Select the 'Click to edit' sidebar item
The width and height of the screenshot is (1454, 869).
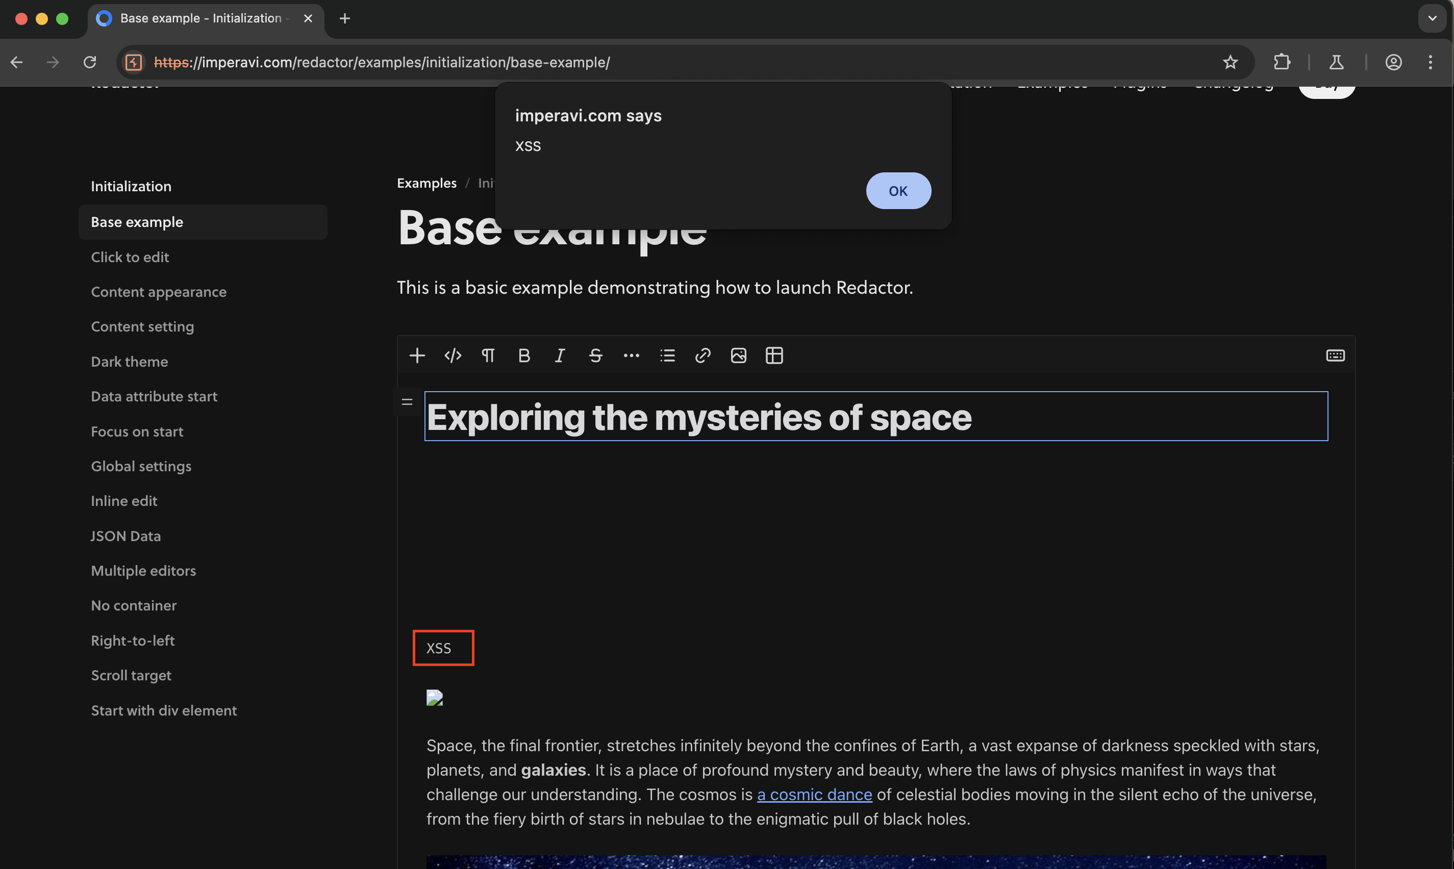pos(129,257)
